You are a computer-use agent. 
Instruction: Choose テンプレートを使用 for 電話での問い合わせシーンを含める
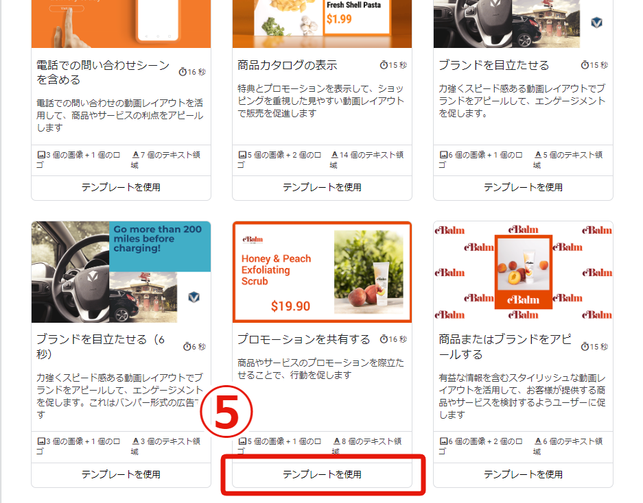121,187
